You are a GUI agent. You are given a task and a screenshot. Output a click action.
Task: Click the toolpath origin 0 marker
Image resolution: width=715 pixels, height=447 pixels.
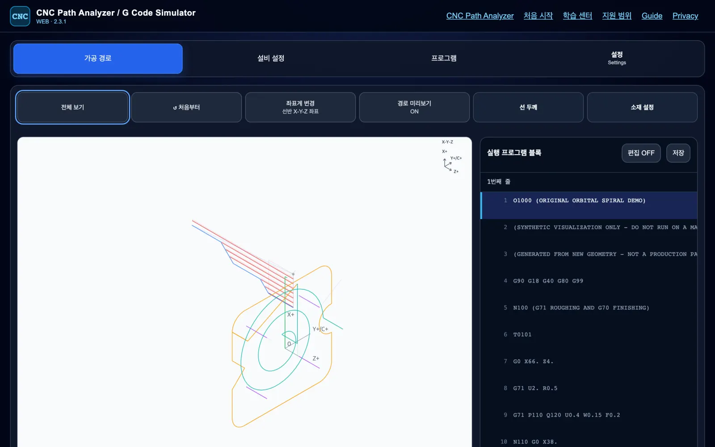(x=289, y=344)
